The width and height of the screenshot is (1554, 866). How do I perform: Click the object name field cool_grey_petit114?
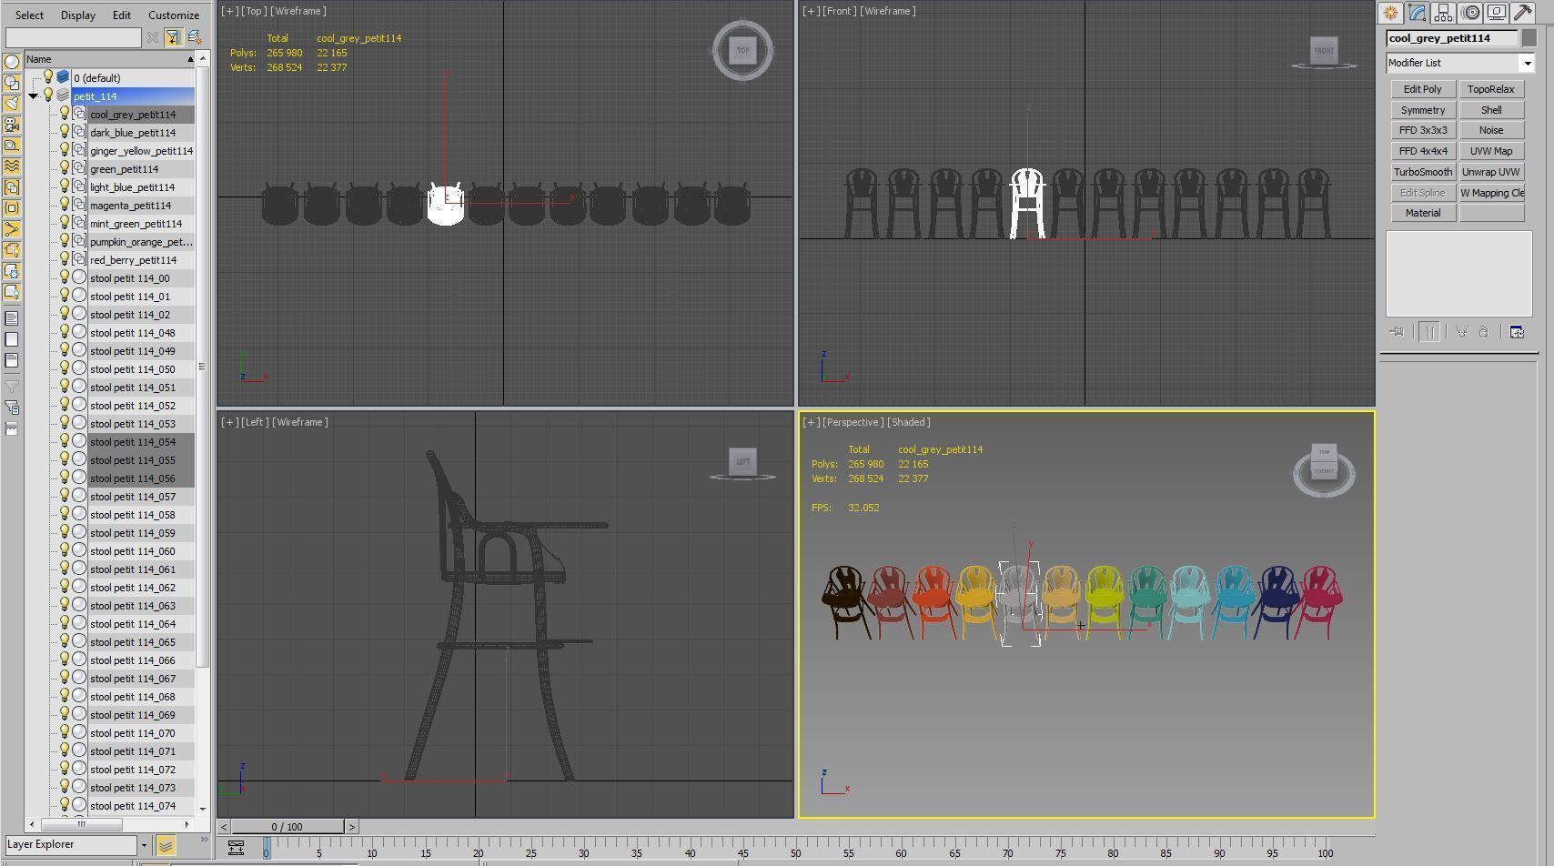click(x=1452, y=38)
